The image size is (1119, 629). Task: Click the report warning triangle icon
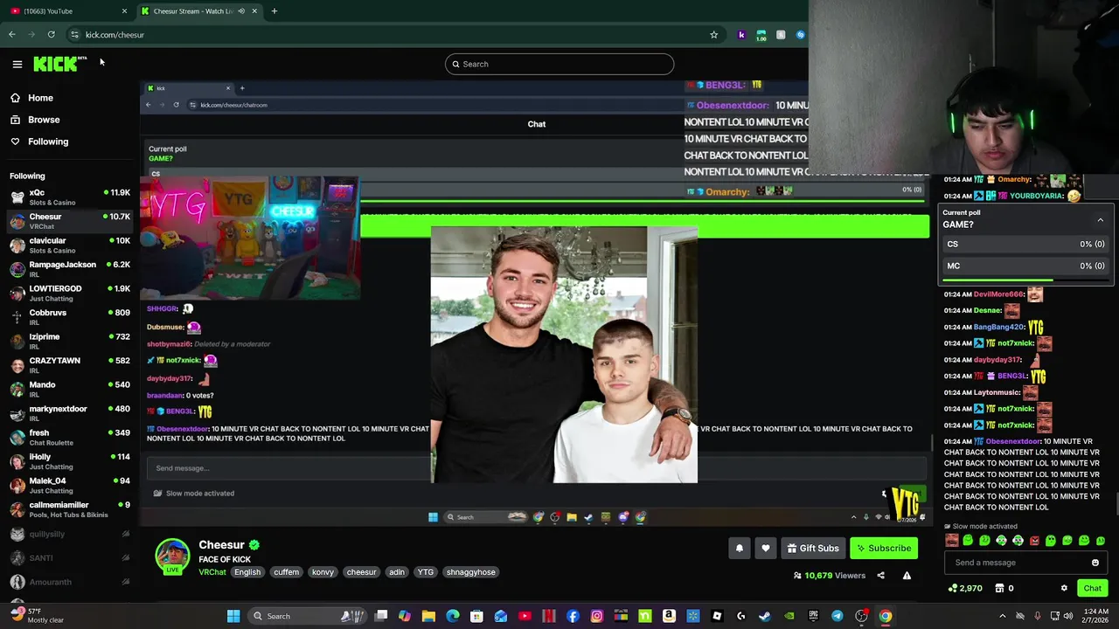pos(907,576)
